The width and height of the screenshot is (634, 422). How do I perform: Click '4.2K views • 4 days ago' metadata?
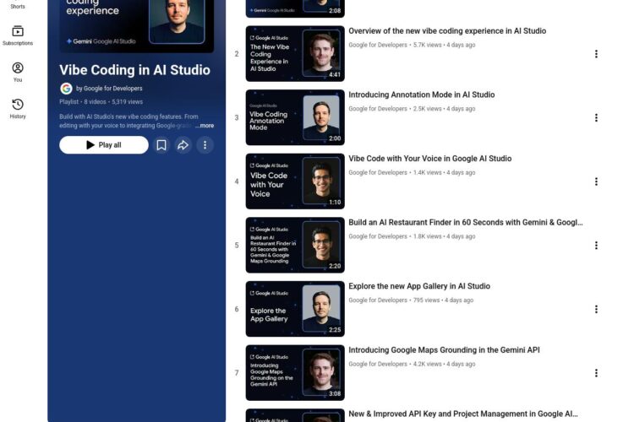(444, 364)
